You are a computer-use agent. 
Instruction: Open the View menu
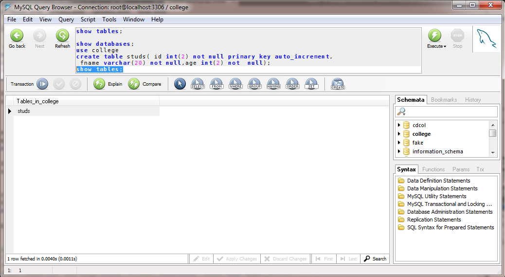point(45,19)
